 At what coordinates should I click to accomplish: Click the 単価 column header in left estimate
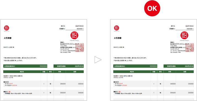[x=60, y=72]
